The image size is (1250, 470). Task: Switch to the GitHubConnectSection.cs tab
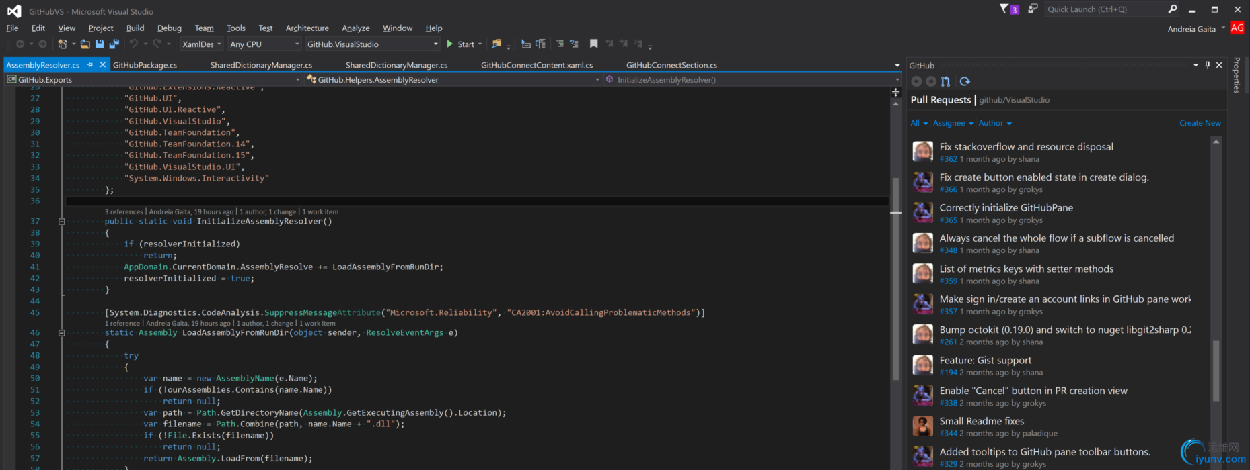tap(671, 65)
